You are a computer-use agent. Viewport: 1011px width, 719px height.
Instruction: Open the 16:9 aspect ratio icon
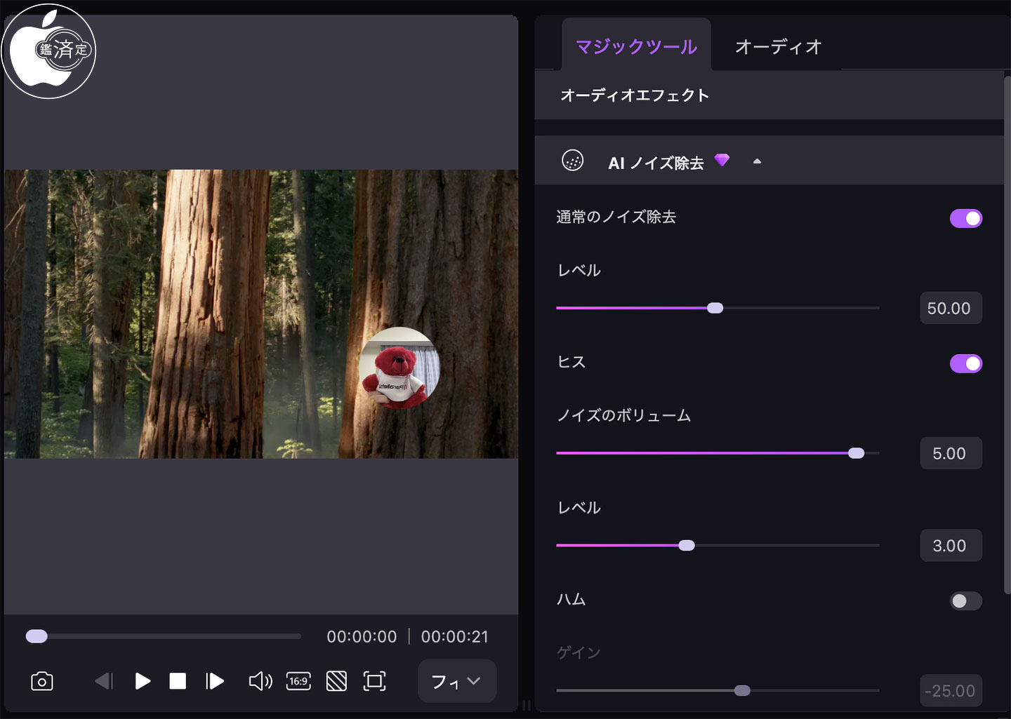[x=298, y=681]
